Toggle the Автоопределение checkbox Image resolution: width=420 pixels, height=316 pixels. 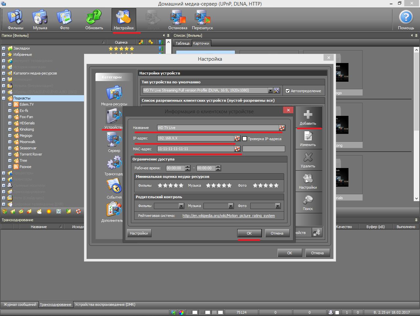(x=287, y=91)
